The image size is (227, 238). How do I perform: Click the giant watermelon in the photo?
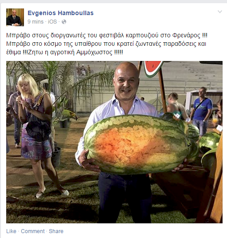pos(136,144)
